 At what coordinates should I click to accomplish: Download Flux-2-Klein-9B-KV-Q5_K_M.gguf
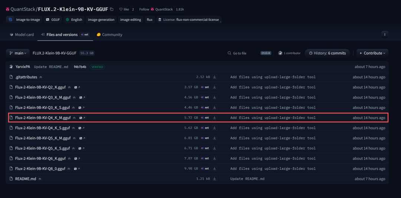pyautogui.click(x=215, y=138)
